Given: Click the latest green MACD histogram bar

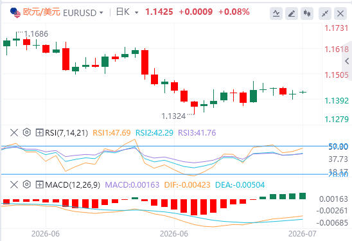Looking at the screenshot, I should [303, 196].
